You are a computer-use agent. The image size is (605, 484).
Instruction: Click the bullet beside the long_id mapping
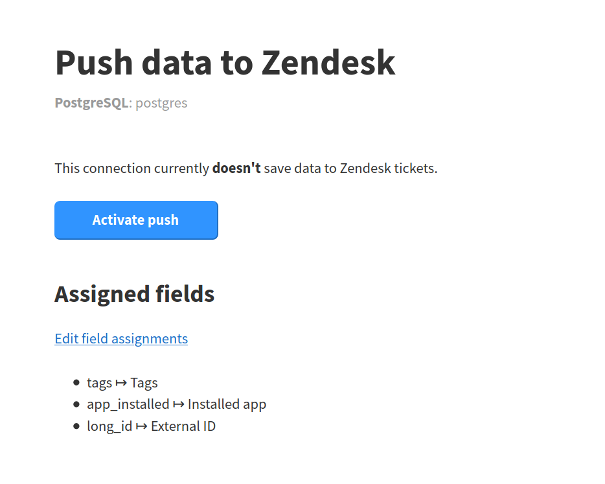coord(76,426)
